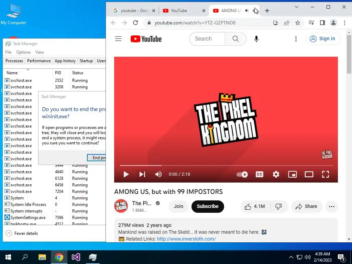Image resolution: width=352 pixels, height=264 pixels.
Task: Open Windows Start menu
Action: click(x=8, y=257)
